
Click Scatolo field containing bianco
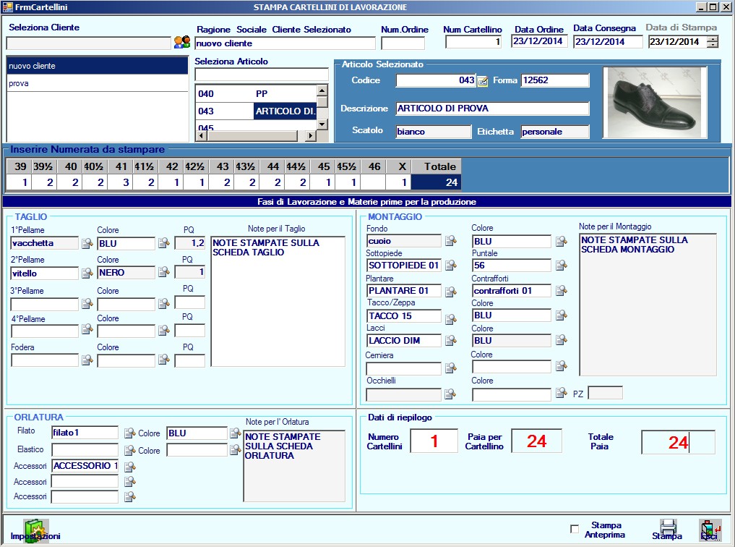point(434,132)
